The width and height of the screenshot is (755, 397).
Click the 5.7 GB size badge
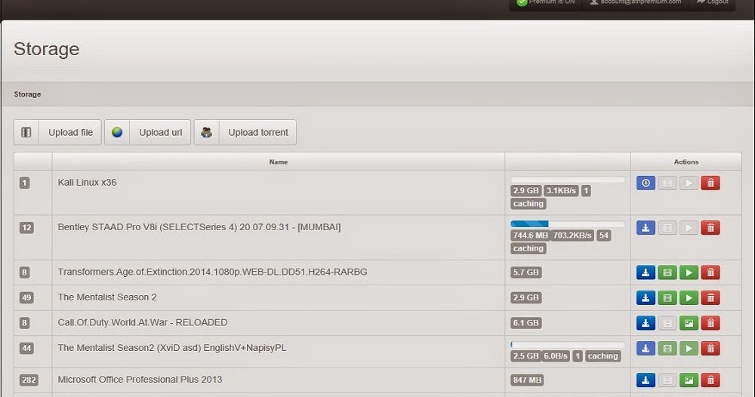pos(525,272)
